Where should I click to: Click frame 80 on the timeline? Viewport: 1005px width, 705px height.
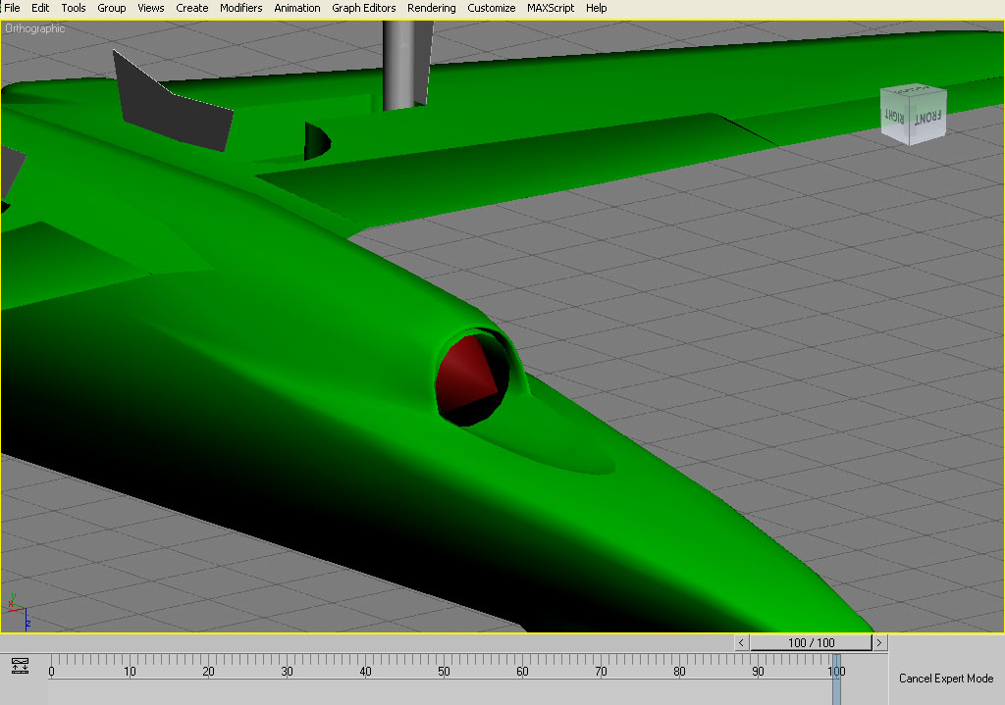(679, 672)
